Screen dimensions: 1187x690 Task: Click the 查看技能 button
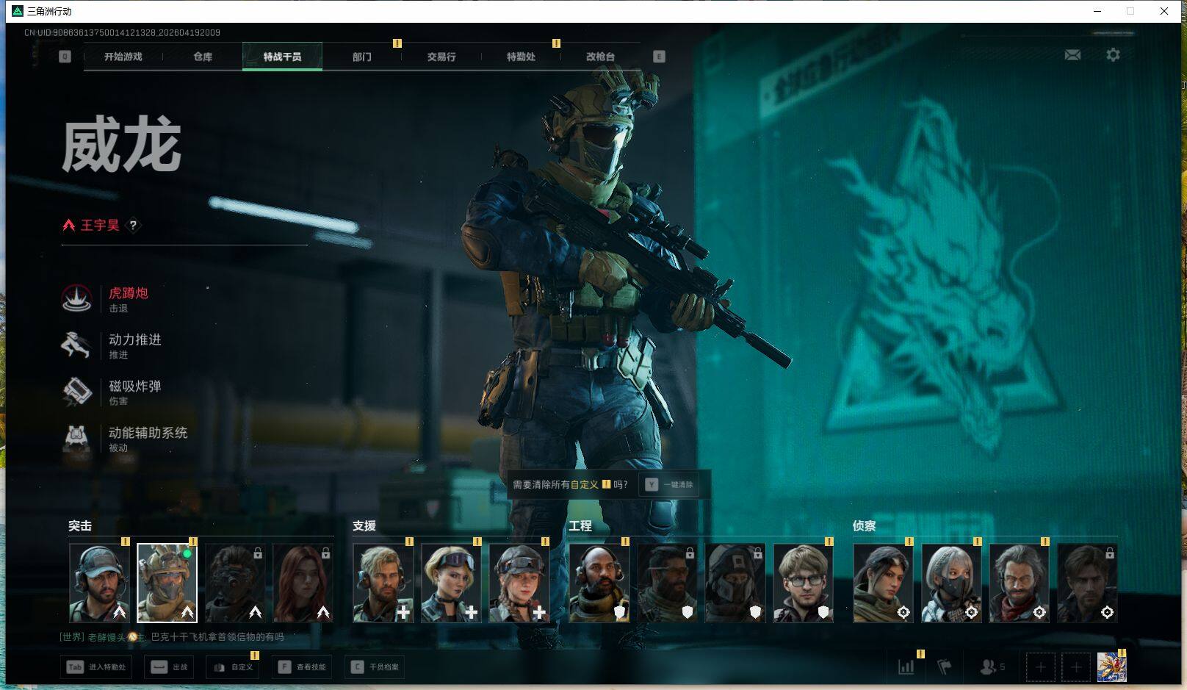pos(301,667)
